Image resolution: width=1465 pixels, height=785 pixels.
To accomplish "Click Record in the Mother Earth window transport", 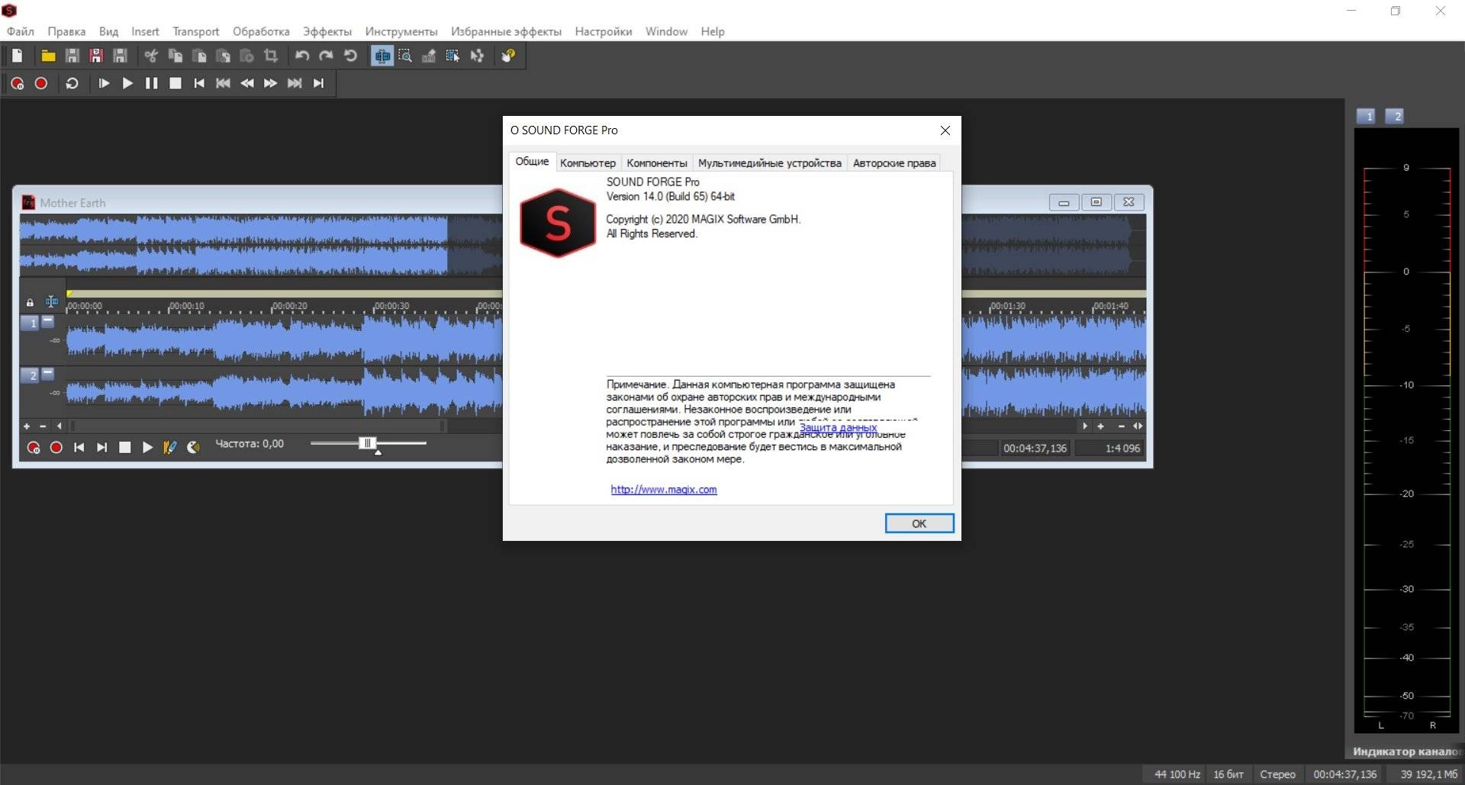I will pos(56,448).
